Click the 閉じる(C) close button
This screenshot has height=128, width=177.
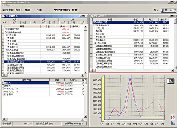click(x=168, y=10)
